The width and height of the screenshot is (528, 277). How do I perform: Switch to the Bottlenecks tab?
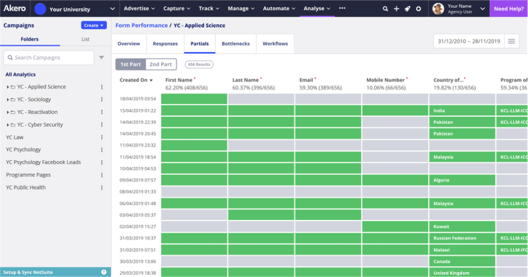pos(235,44)
